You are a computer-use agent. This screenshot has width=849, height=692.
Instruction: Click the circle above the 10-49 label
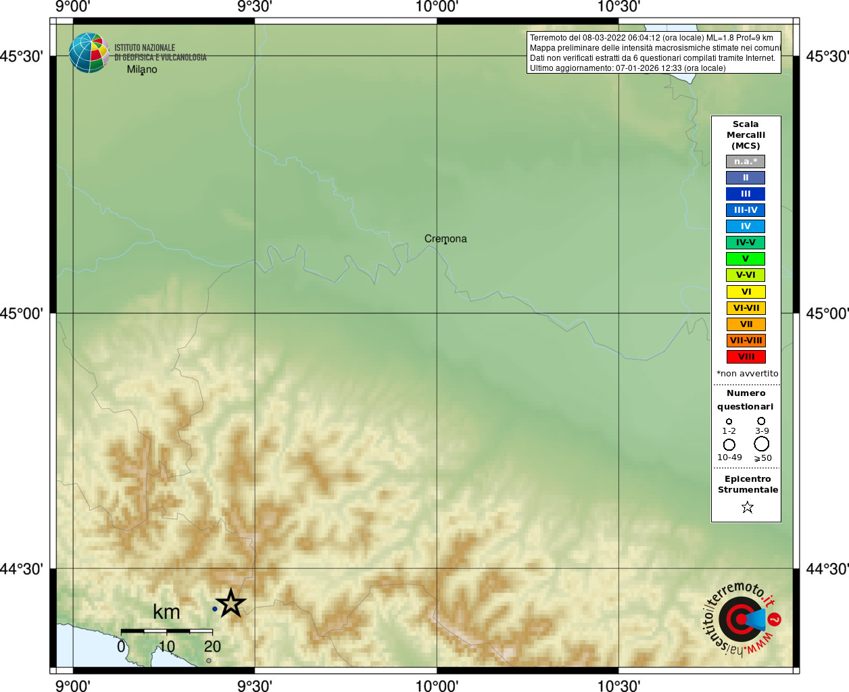point(729,445)
